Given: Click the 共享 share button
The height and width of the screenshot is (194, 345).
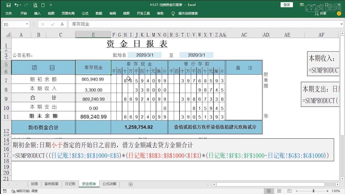Looking at the screenshot, I should coord(320,13).
